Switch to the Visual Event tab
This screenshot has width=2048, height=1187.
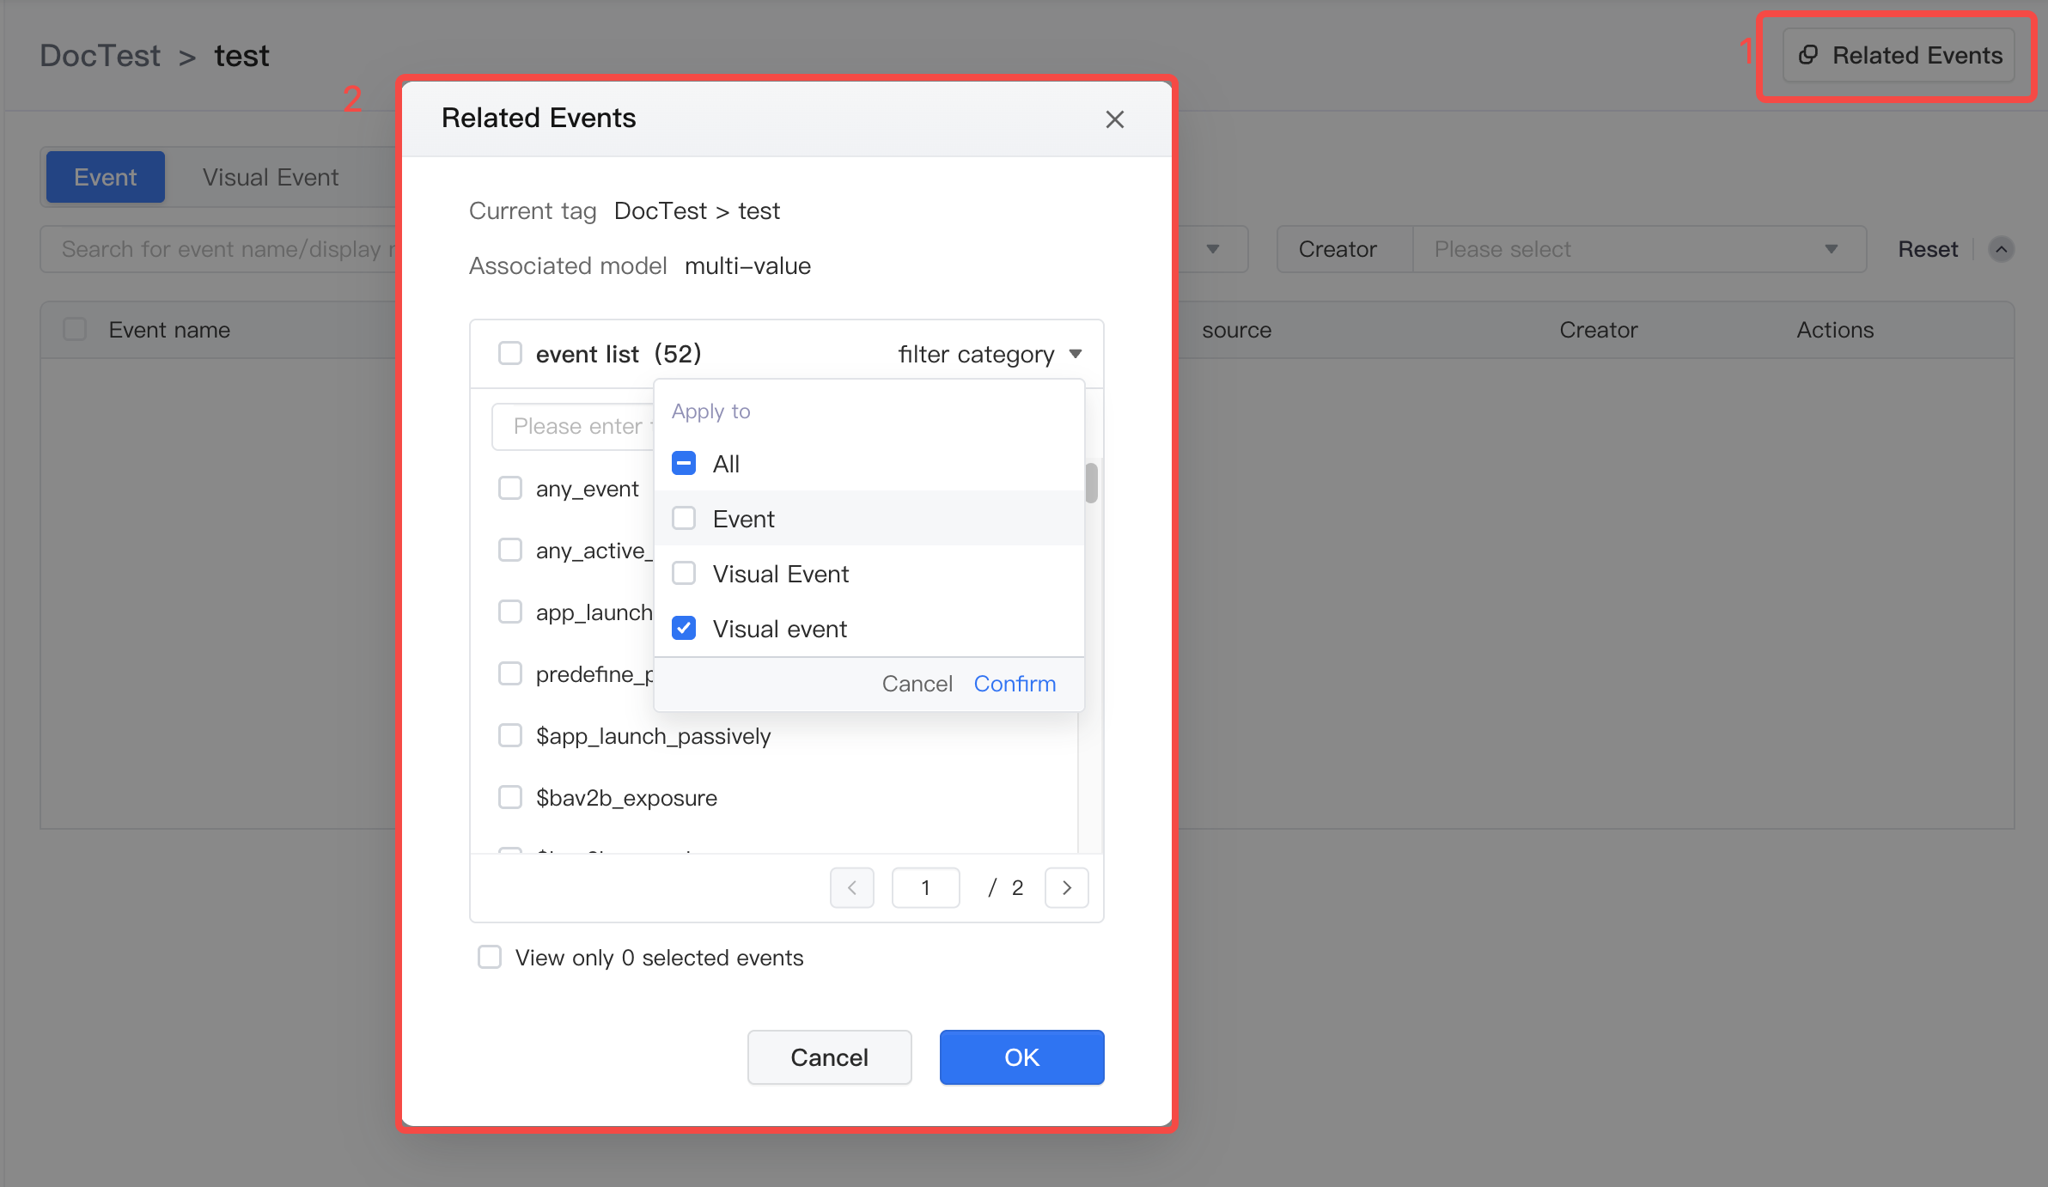click(x=271, y=177)
